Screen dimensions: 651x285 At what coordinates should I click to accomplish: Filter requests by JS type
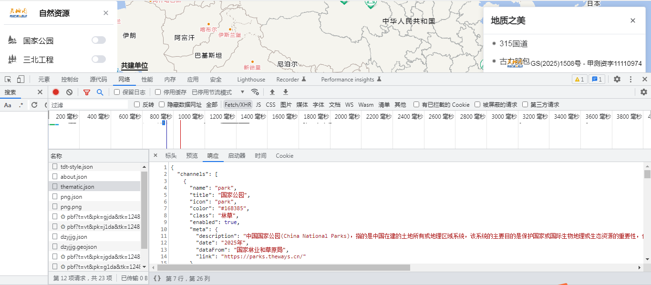click(x=258, y=104)
